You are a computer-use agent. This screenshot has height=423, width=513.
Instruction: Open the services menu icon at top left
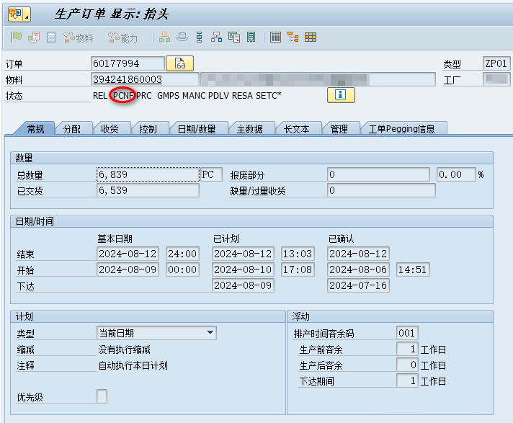point(16,14)
